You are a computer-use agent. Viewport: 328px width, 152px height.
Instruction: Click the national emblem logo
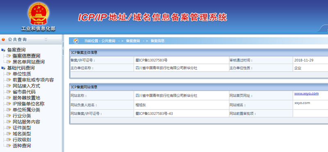click(x=39, y=14)
